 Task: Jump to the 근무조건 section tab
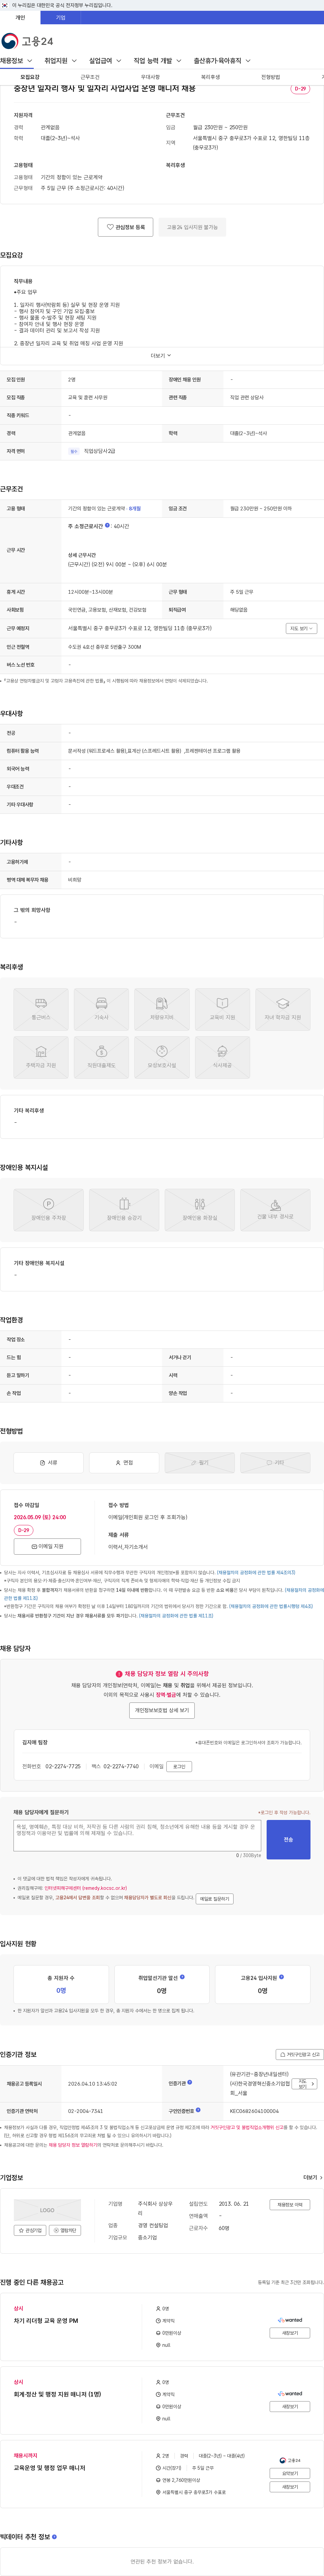(90, 77)
